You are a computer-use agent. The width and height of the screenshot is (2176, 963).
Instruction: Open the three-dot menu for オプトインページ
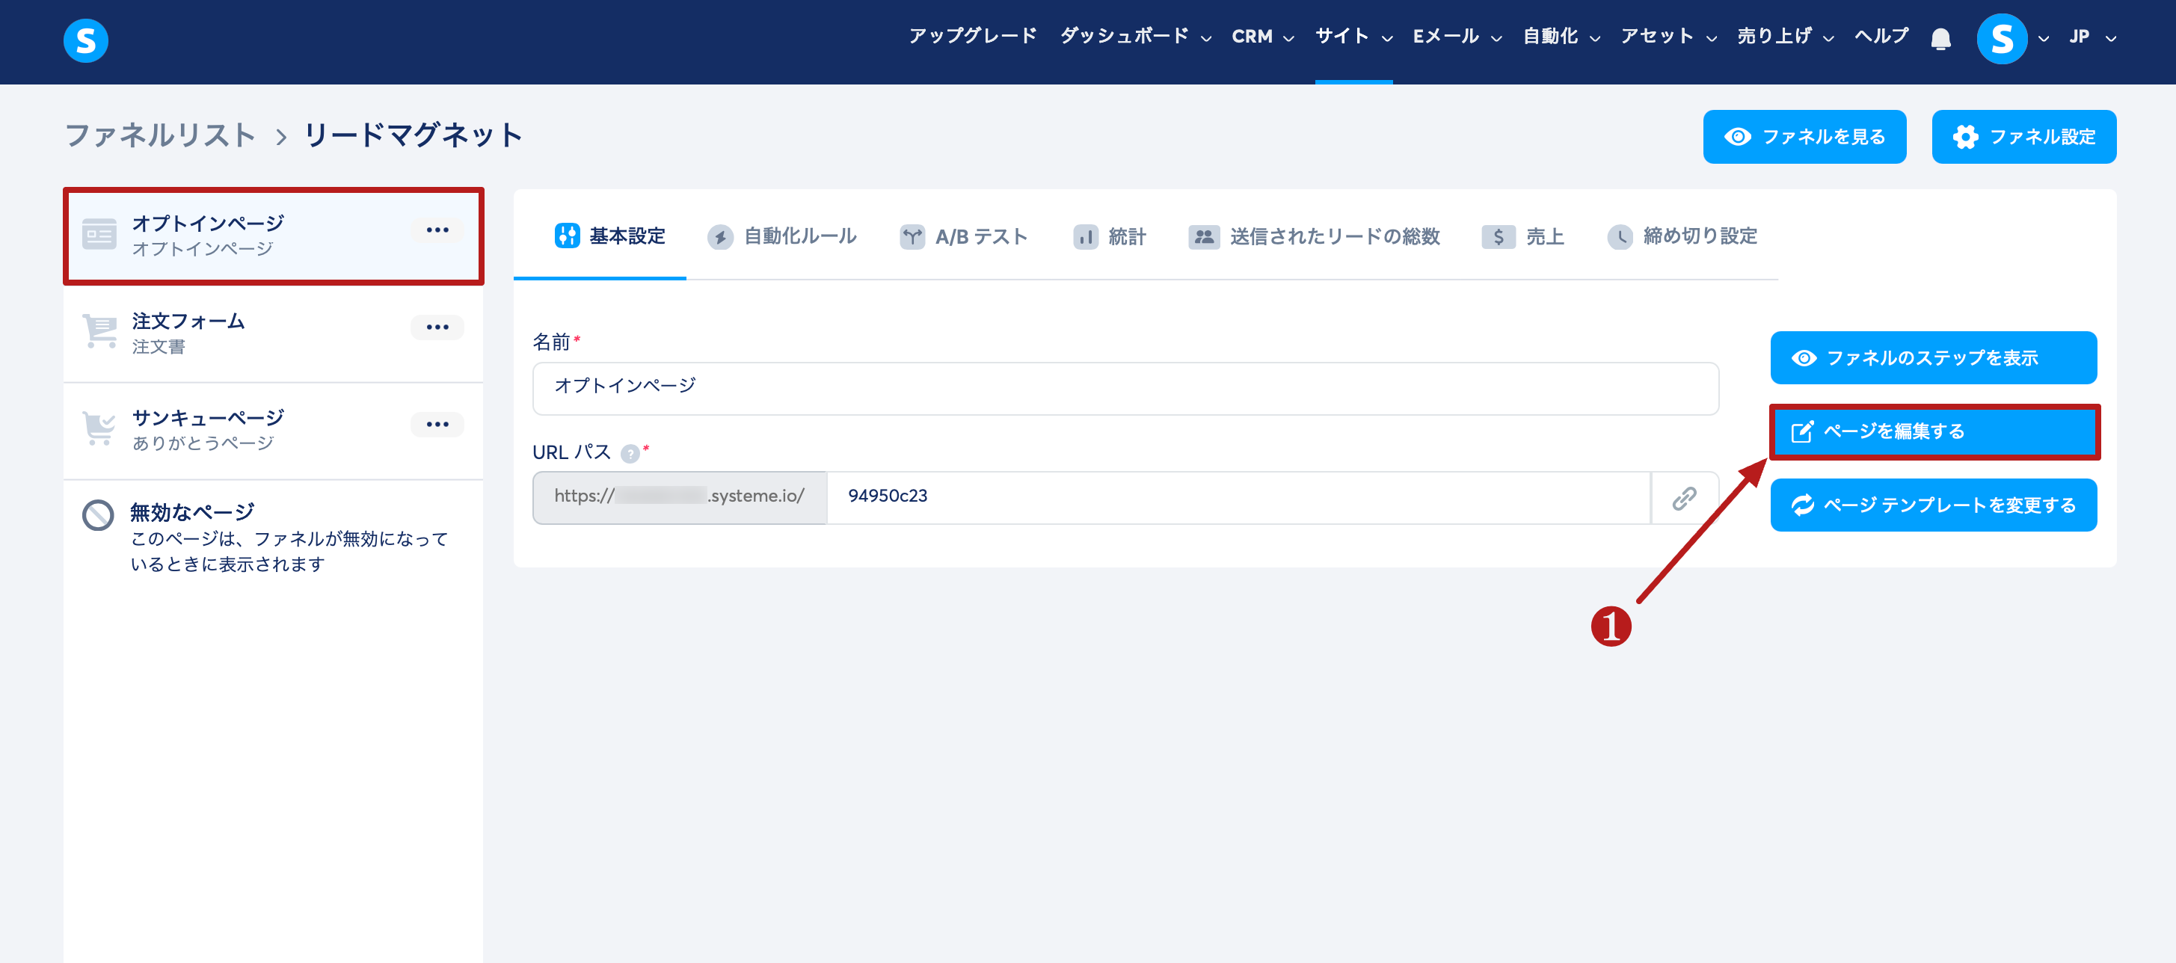click(437, 230)
